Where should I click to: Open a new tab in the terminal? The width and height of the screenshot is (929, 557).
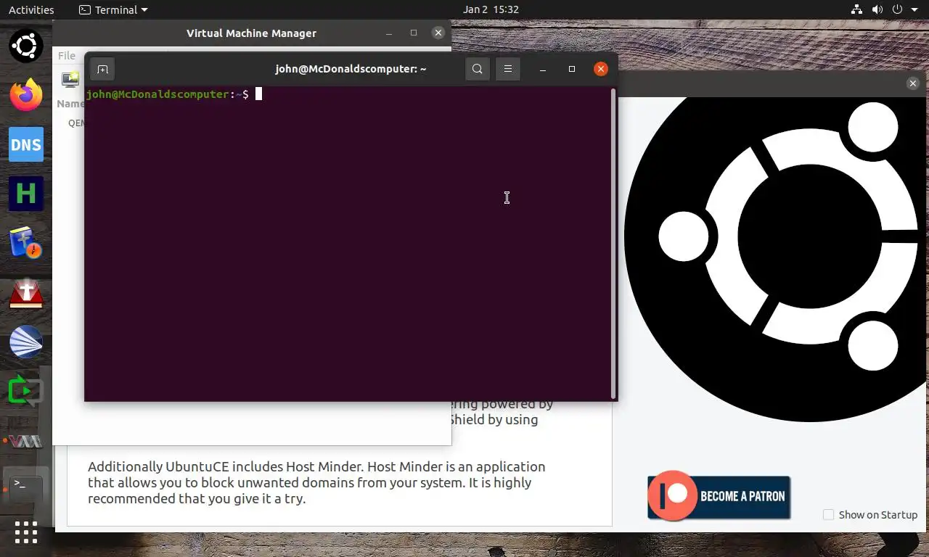102,69
